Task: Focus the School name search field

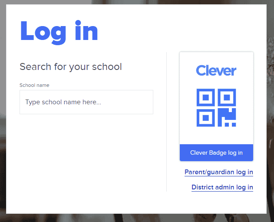Action: click(86, 102)
